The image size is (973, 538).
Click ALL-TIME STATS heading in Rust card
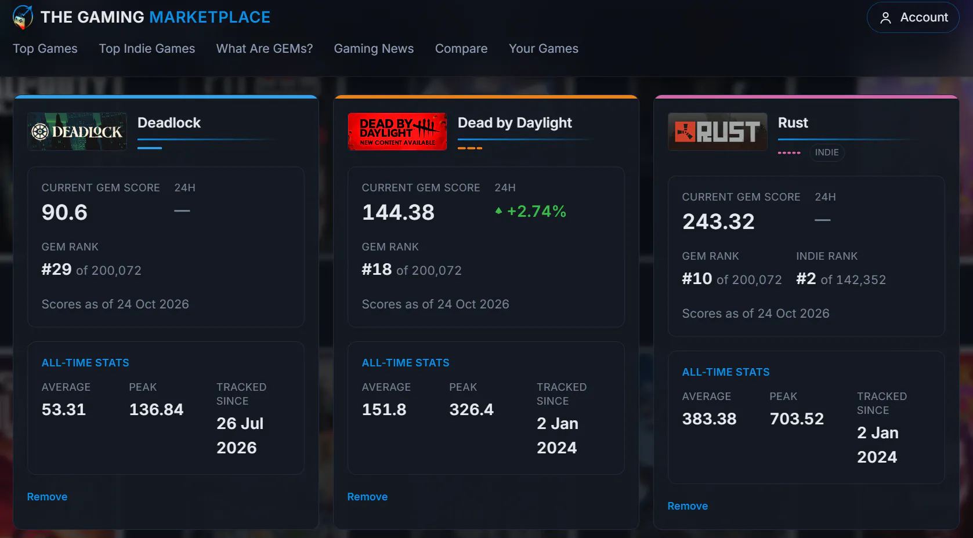coord(726,372)
